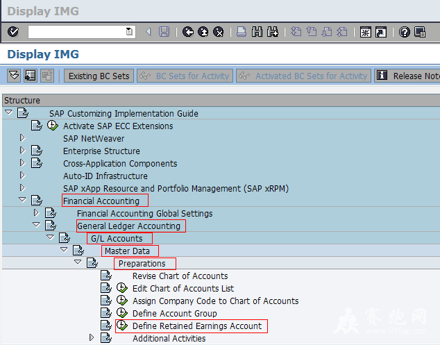Click the Structure column header
Viewport: 440px width, 345px height.
[221, 100]
